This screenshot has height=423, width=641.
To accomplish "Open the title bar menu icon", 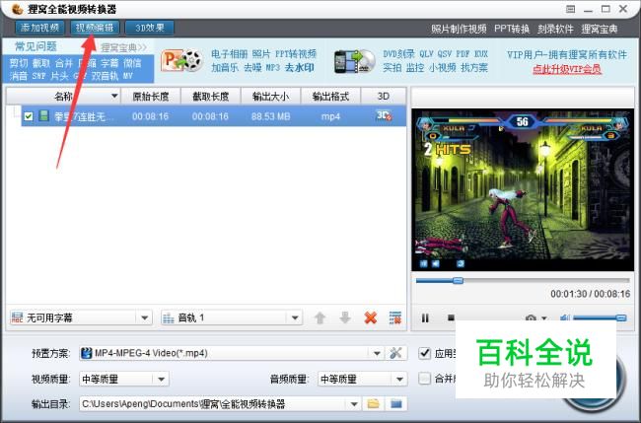I will point(571,9).
